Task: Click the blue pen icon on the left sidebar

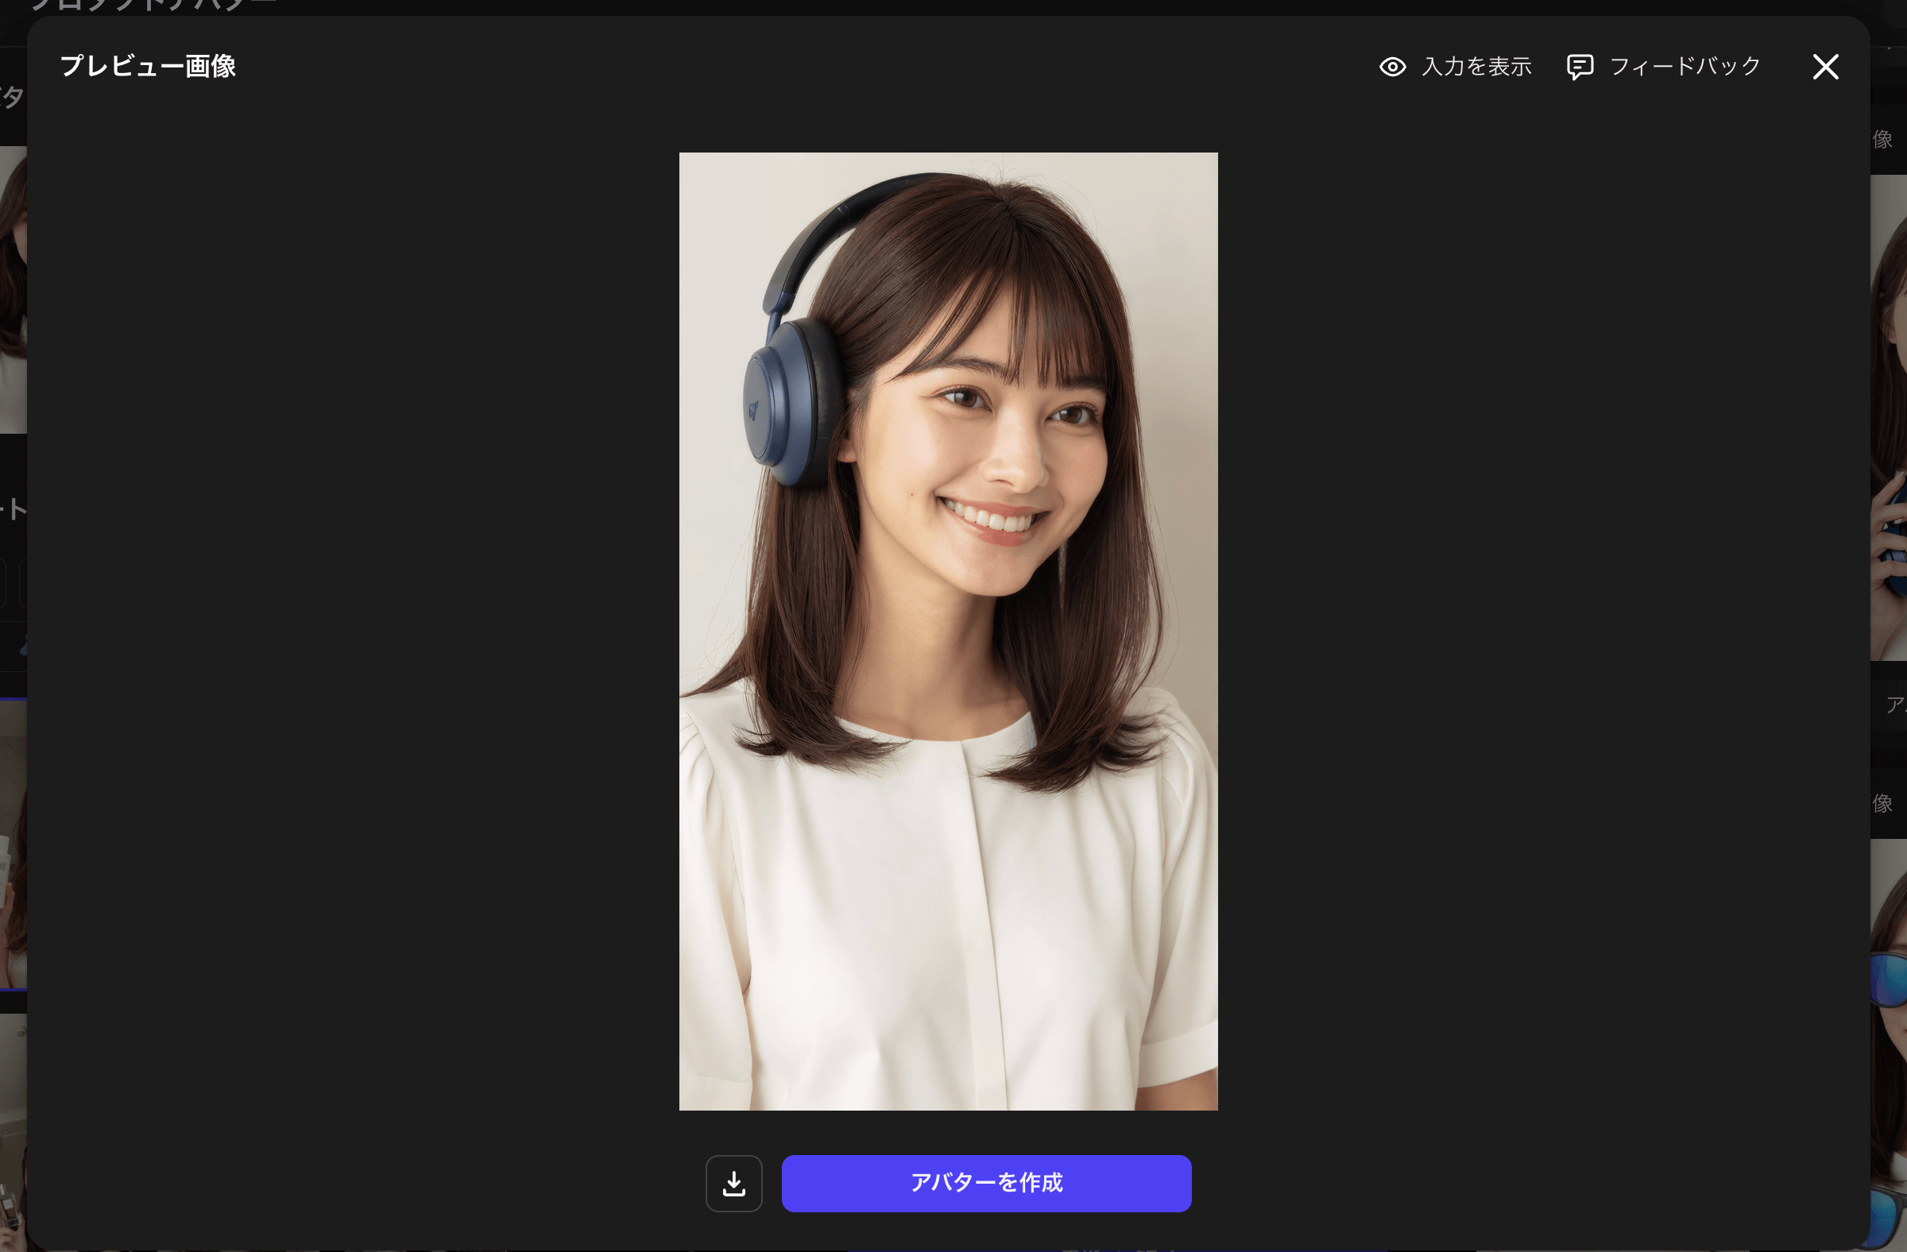Action: coord(24,646)
